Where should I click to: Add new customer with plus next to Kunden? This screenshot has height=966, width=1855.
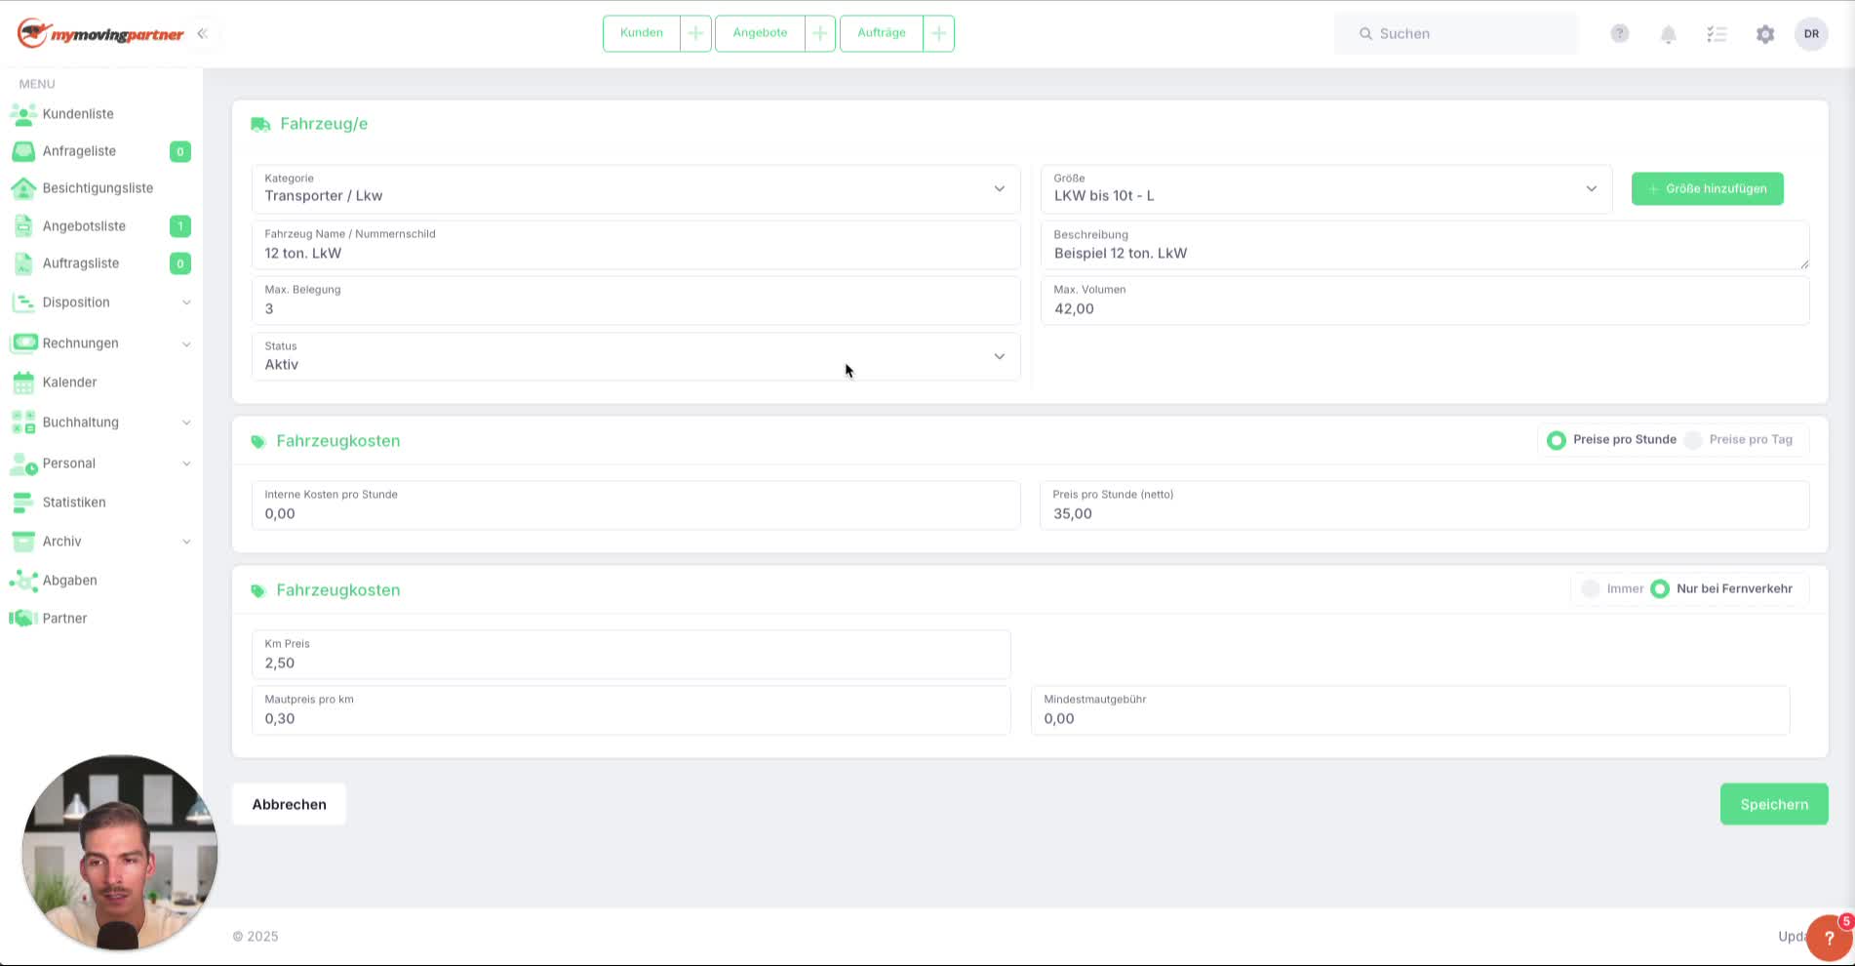click(x=695, y=33)
